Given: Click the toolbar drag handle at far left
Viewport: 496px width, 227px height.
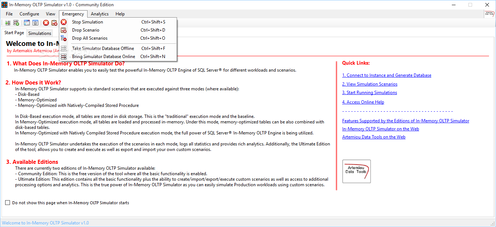Looking at the screenshot, I should pyautogui.click(x=2, y=23).
